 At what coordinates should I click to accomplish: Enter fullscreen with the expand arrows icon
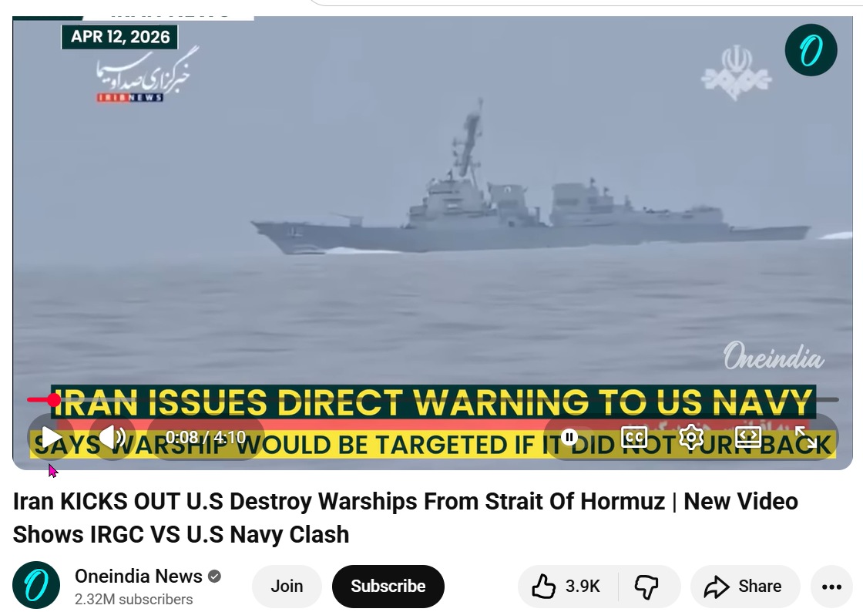click(x=805, y=438)
